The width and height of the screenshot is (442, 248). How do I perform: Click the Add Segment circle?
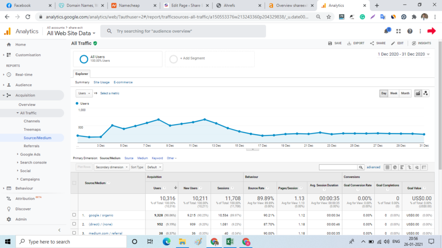[x=174, y=59]
